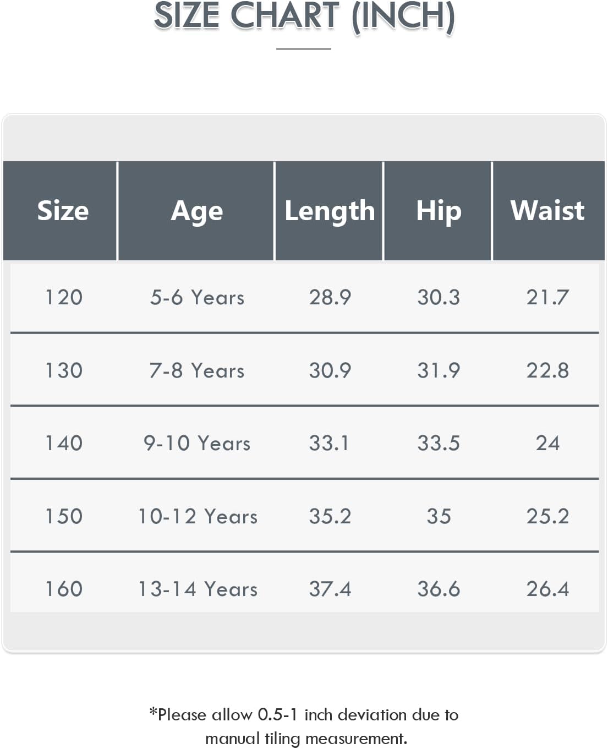This screenshot has height=749, width=608.
Task: Click length value 28.9
Action: click(330, 297)
